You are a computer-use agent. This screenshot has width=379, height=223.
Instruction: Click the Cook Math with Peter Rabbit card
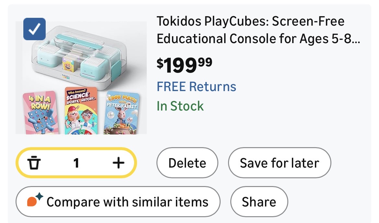pyautogui.click(x=122, y=113)
